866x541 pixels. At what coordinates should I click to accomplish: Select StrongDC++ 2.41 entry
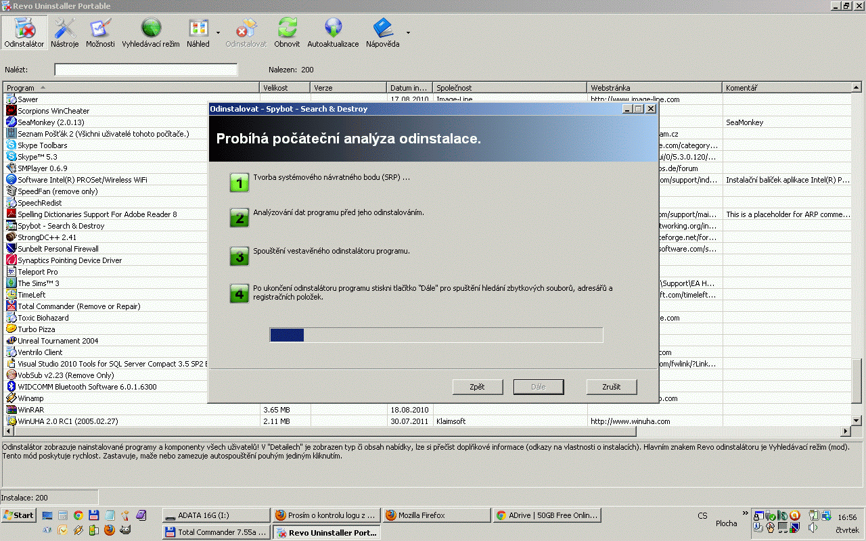pyautogui.click(x=47, y=237)
